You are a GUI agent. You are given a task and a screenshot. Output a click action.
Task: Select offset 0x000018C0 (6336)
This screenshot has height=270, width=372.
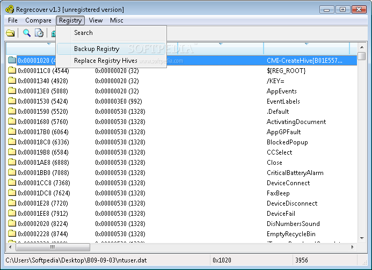coord(43,142)
